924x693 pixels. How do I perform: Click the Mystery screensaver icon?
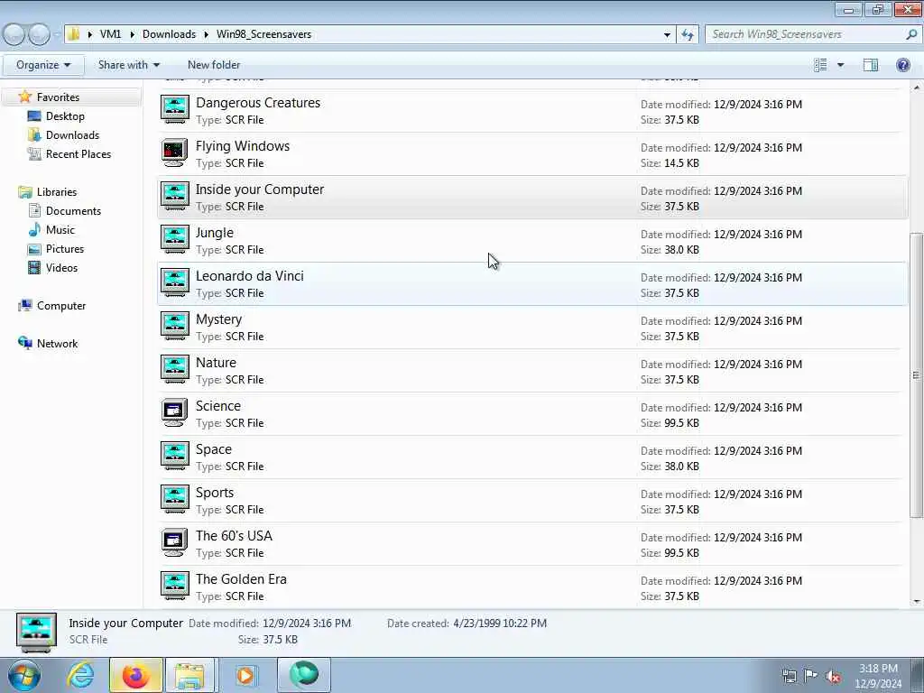coord(175,327)
